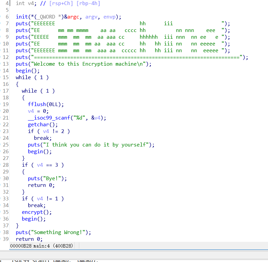Click v4 in the 'v4 = 0' assignment
Image resolution: width=268 pixels, height=262 pixels.
(x=31, y=111)
